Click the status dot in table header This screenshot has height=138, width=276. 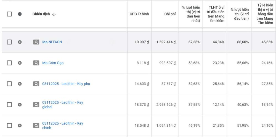tap(20, 14)
